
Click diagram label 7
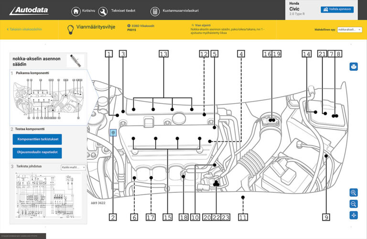click(x=332, y=54)
